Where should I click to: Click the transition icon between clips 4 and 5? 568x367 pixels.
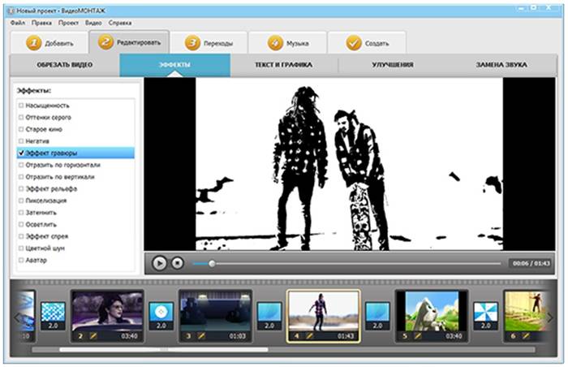377,313
